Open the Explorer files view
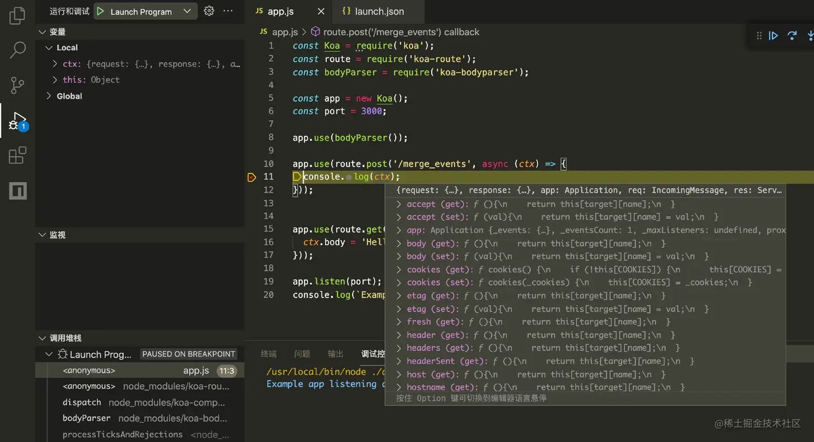The width and height of the screenshot is (814, 442). click(17, 15)
